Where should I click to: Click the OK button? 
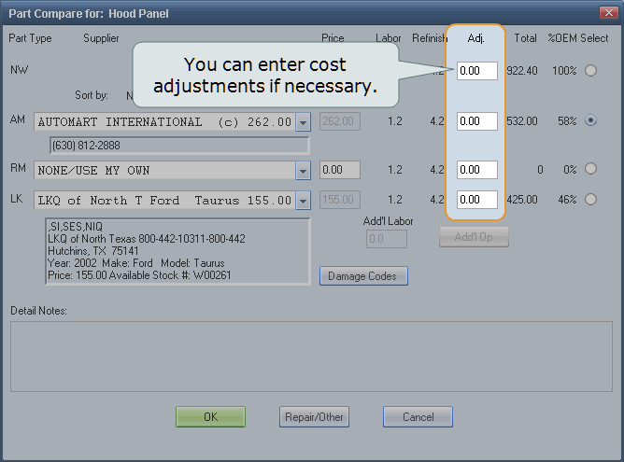210,417
